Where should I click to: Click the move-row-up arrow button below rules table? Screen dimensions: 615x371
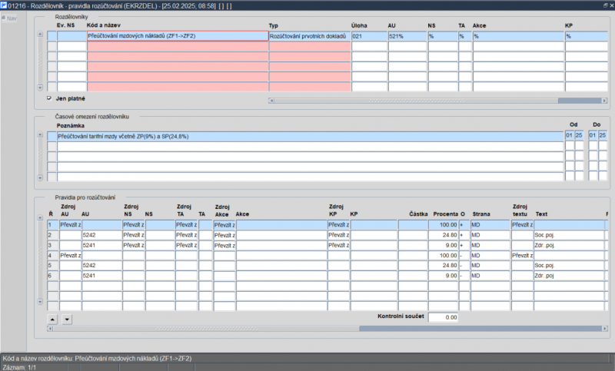[x=52, y=320]
